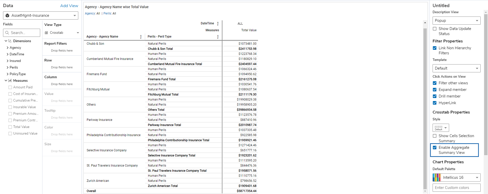Open the Description View Popup dropdown
Image resolution: width=488 pixels, height=194 pixels.
pos(456,21)
